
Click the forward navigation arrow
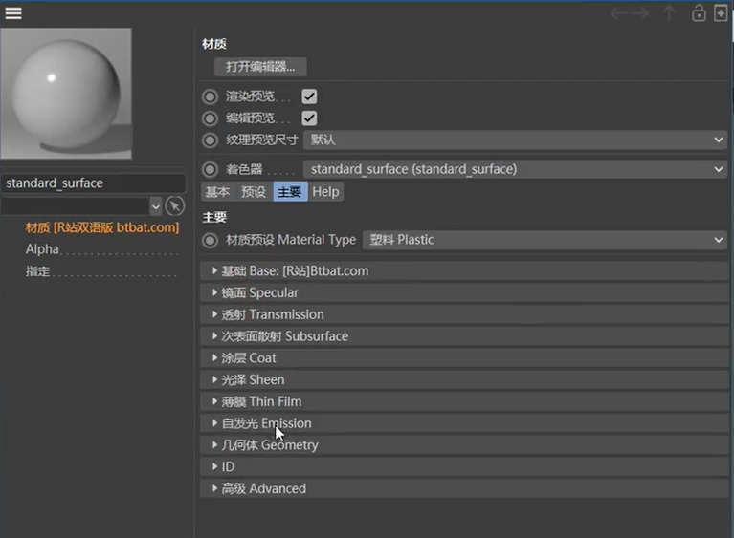pyautogui.click(x=640, y=13)
